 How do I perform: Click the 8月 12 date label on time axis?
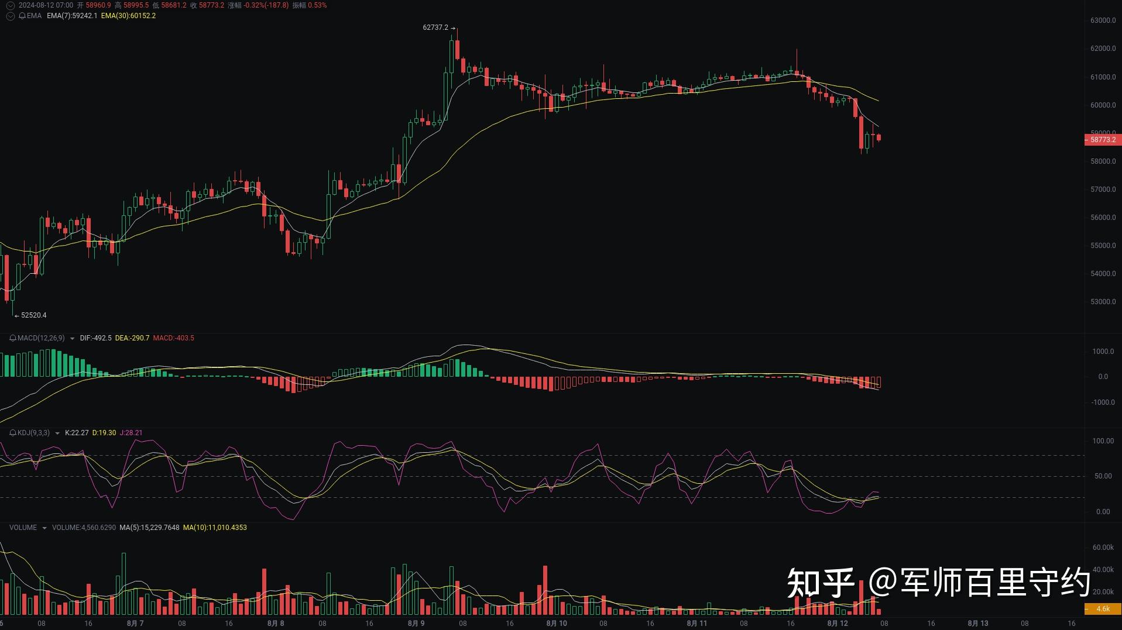pyautogui.click(x=838, y=624)
